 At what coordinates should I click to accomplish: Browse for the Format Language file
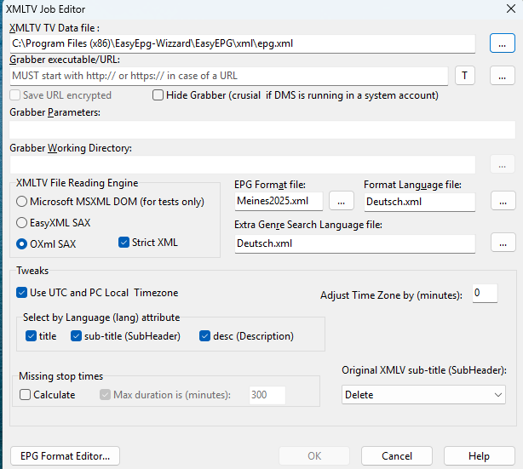coord(503,201)
